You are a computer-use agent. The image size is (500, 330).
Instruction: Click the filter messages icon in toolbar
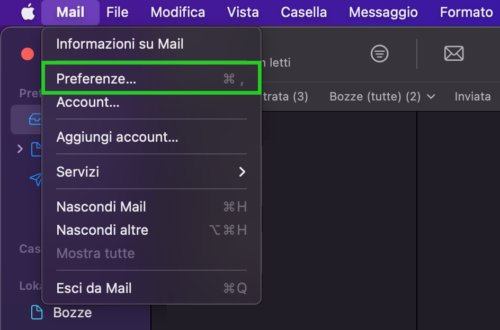[379, 53]
